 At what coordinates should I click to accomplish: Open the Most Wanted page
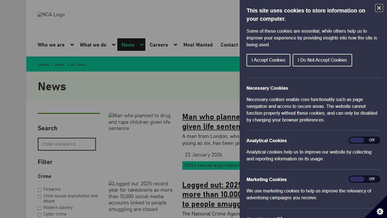[198, 45]
